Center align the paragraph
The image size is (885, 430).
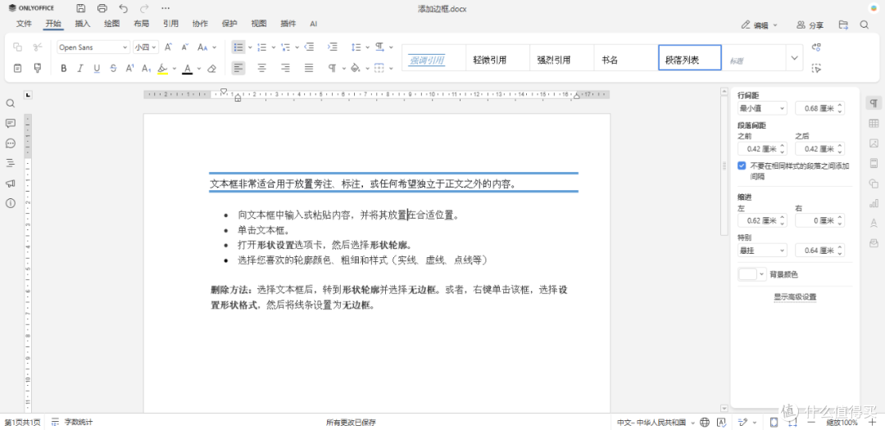pyautogui.click(x=262, y=68)
